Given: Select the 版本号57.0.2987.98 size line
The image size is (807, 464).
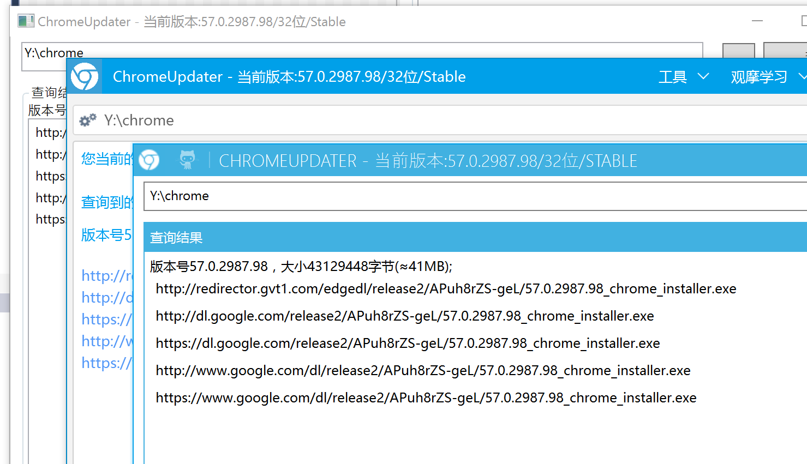Looking at the screenshot, I should [301, 267].
